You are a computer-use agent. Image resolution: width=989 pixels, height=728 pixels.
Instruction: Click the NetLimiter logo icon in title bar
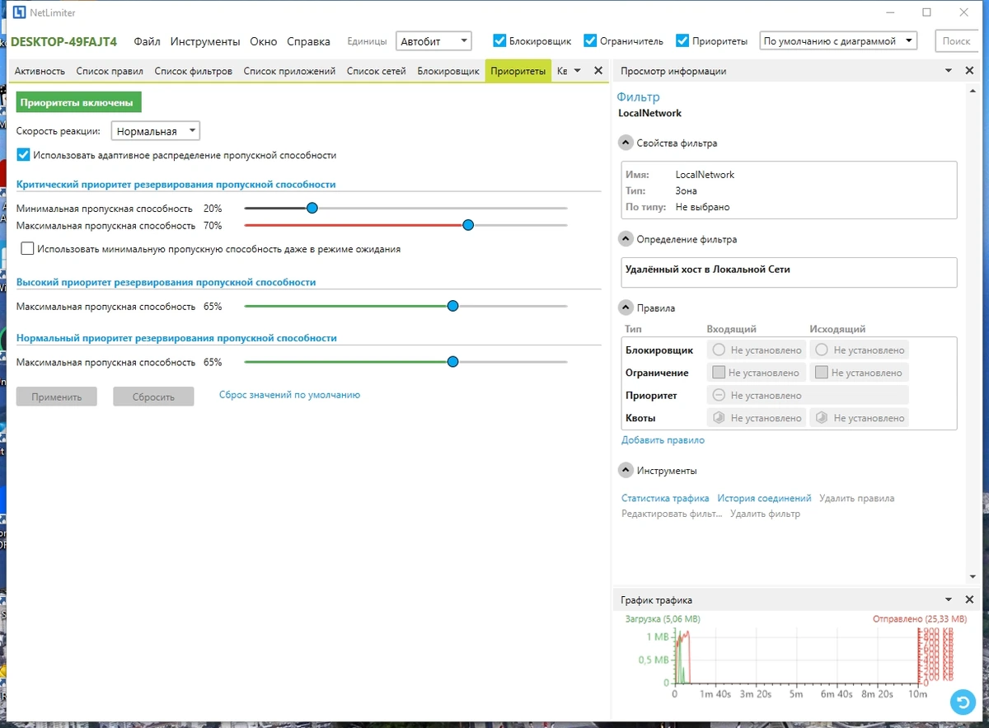(x=20, y=12)
